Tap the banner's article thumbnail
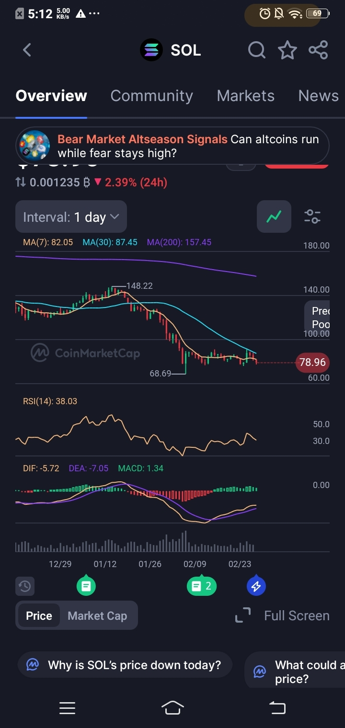Screen dimensions: 345x728 pos(34,146)
